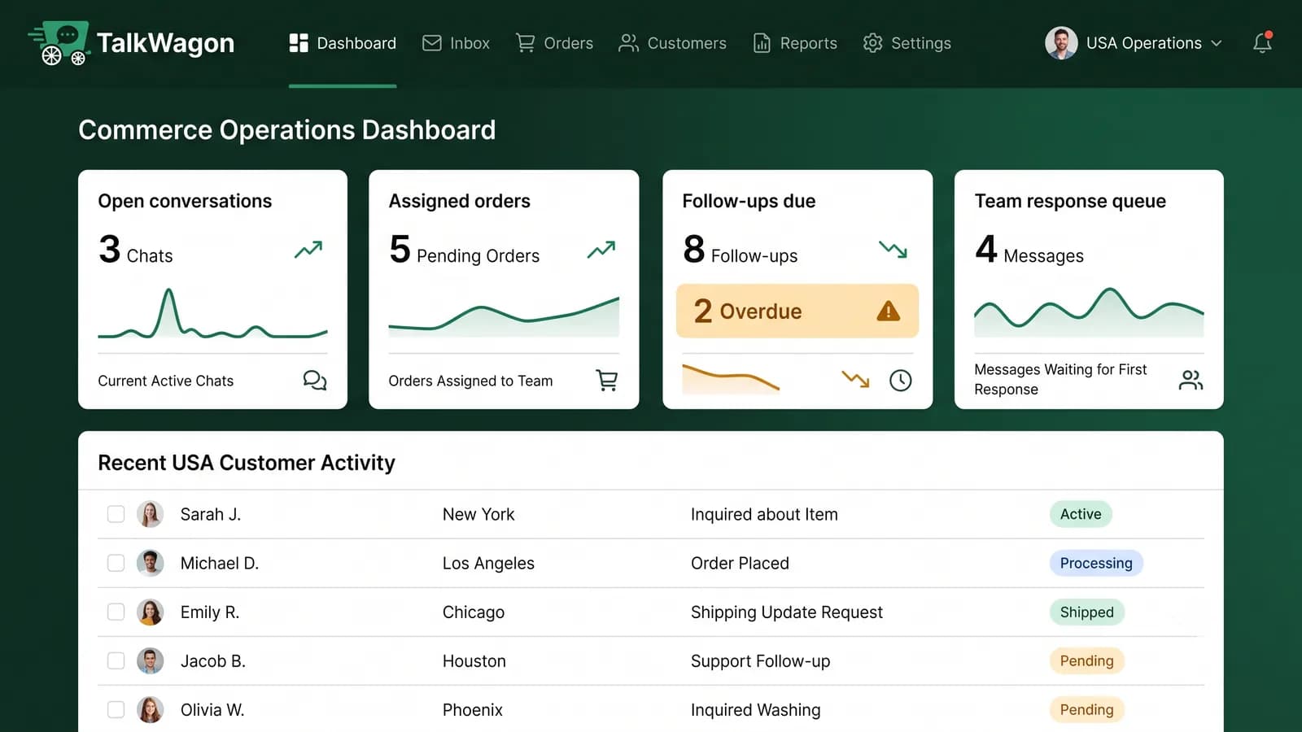
Task: Click the name Olivia W.
Action: point(212,709)
